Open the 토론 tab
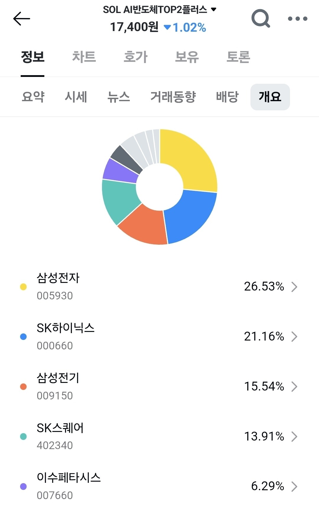Screen dimensions: 319x521 click(238, 57)
